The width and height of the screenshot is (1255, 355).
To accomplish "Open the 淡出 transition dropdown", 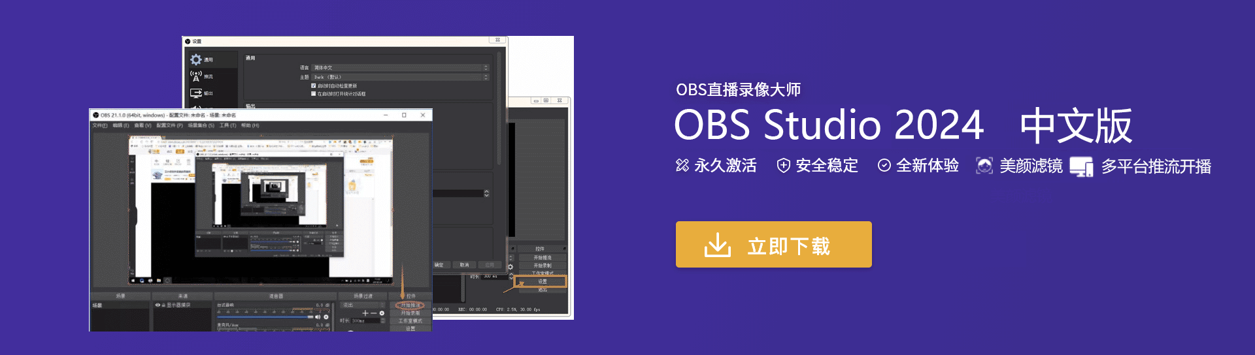I will (x=363, y=305).
